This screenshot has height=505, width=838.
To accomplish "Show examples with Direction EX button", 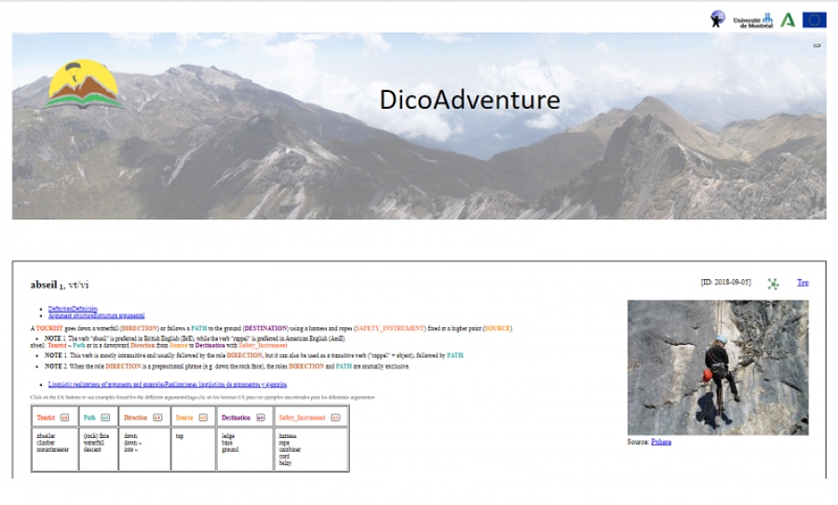I will 157,418.
